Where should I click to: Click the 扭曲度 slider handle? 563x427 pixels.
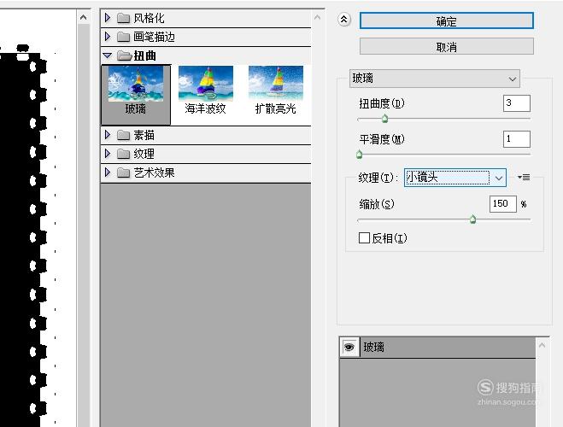click(384, 118)
